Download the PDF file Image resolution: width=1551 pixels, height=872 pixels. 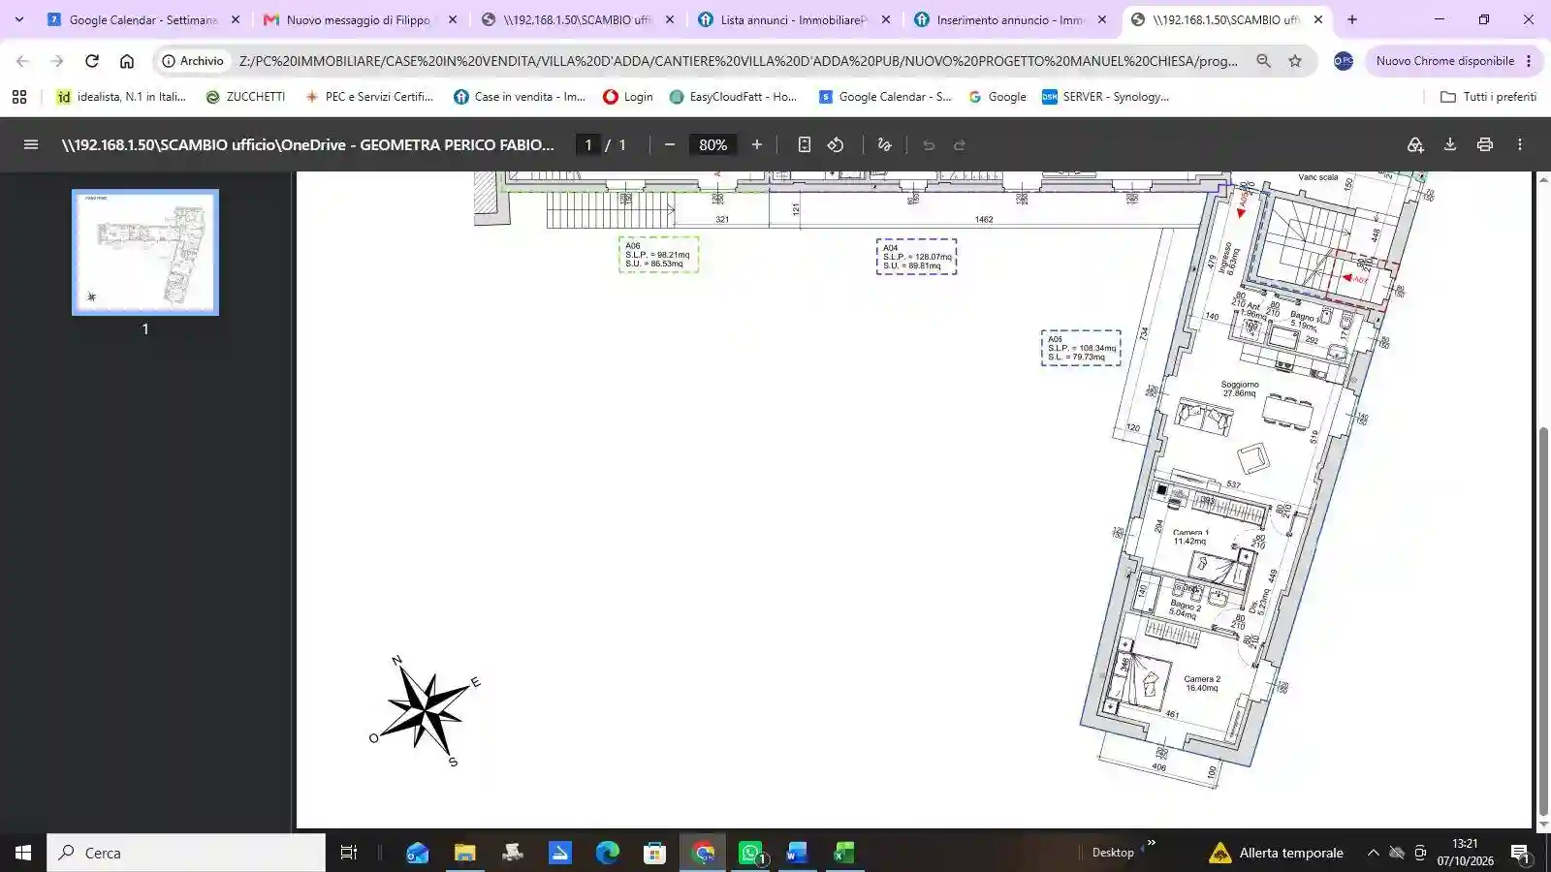click(1450, 144)
